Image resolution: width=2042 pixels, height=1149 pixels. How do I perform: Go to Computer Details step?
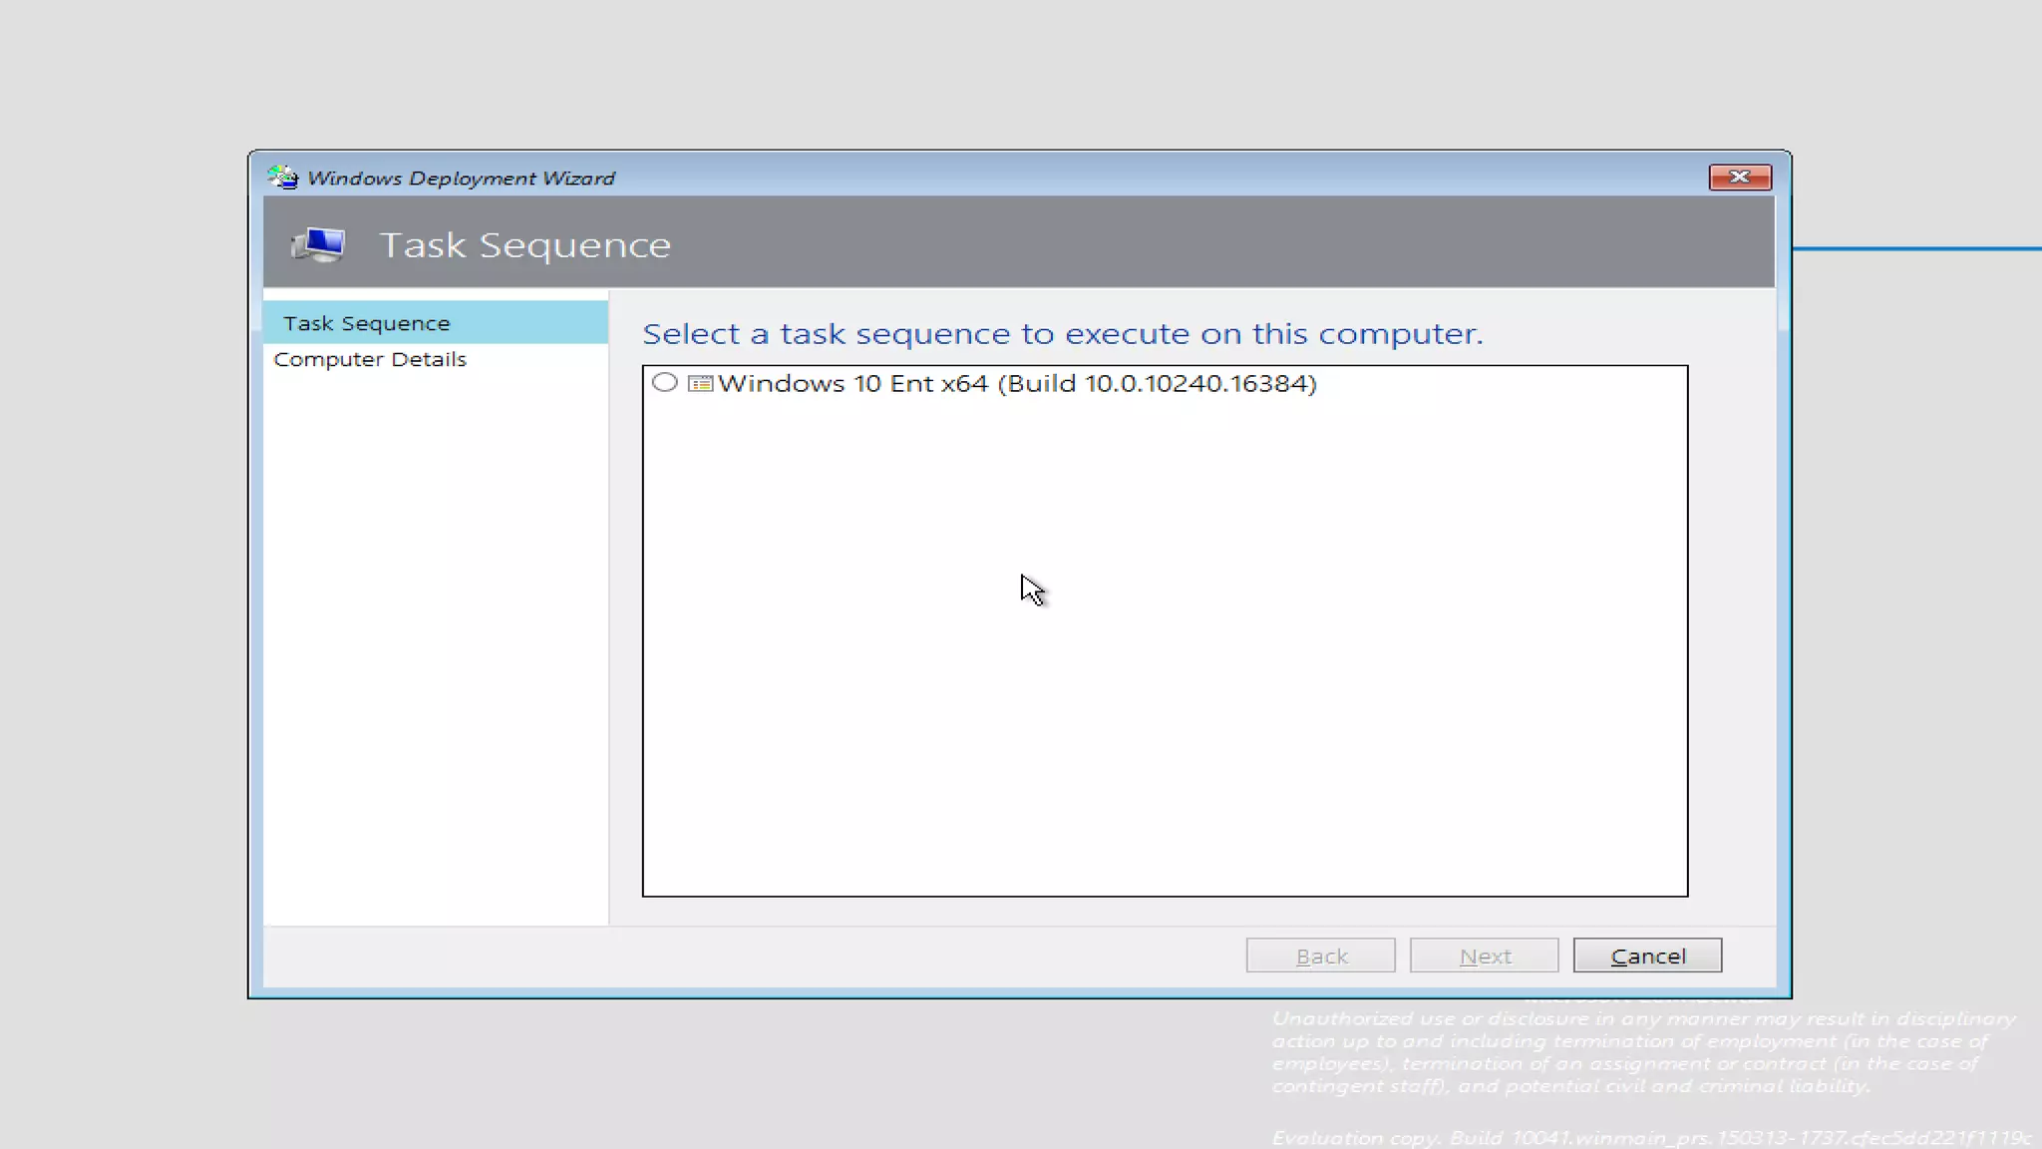(x=370, y=359)
